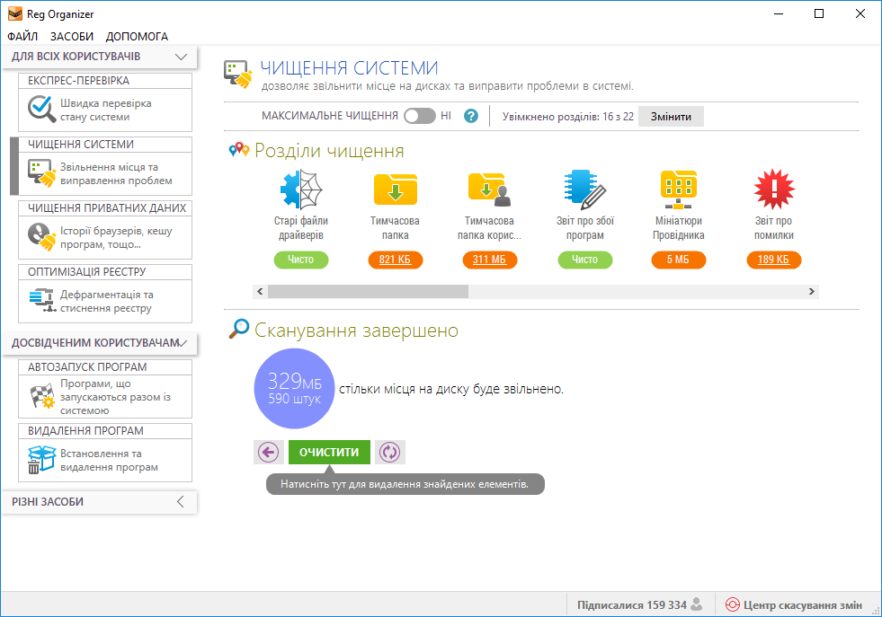Viewport: 882px width, 617px height.
Task: Click Встановлення та видалення програм text
Action: (109, 460)
